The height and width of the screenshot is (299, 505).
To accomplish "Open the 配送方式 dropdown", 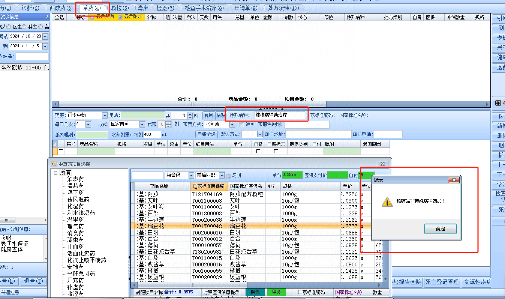I will pos(260,134).
